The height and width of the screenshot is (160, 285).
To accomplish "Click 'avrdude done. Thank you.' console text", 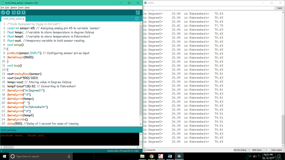I will (x=23, y=135).
